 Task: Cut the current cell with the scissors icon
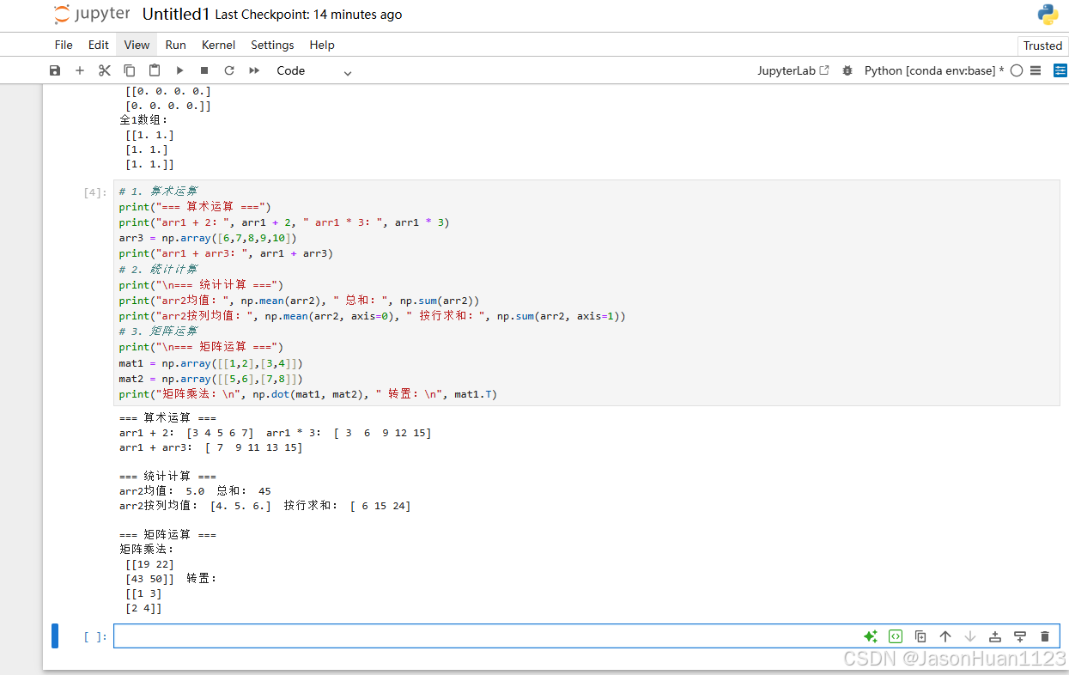pyautogui.click(x=105, y=70)
